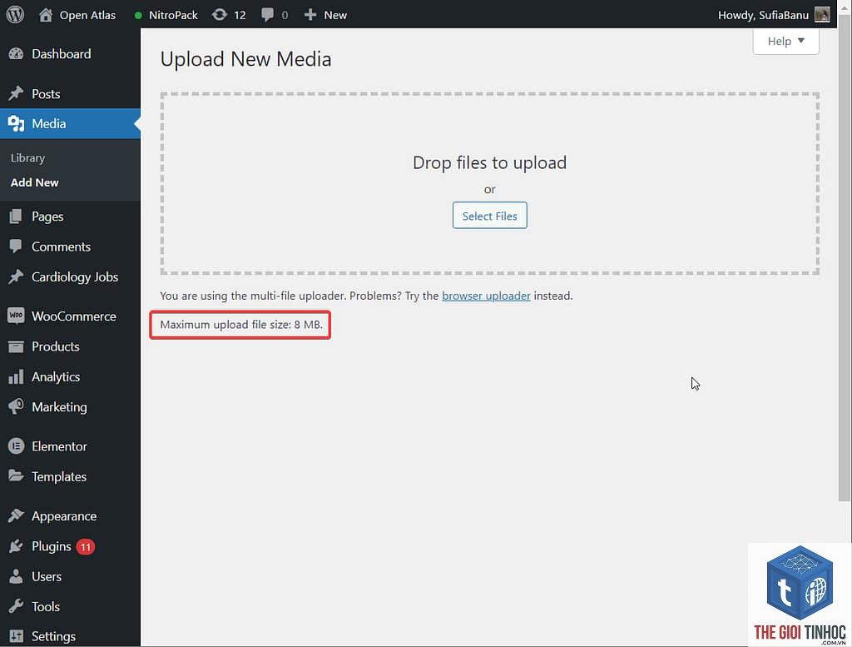This screenshot has height=647, width=852.
Task: Click the SufiaBanu avatar thumbnail
Action: tap(822, 15)
